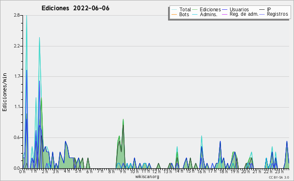Click the 20 h time axis label
This screenshot has width=294, height=181.
click(x=245, y=171)
